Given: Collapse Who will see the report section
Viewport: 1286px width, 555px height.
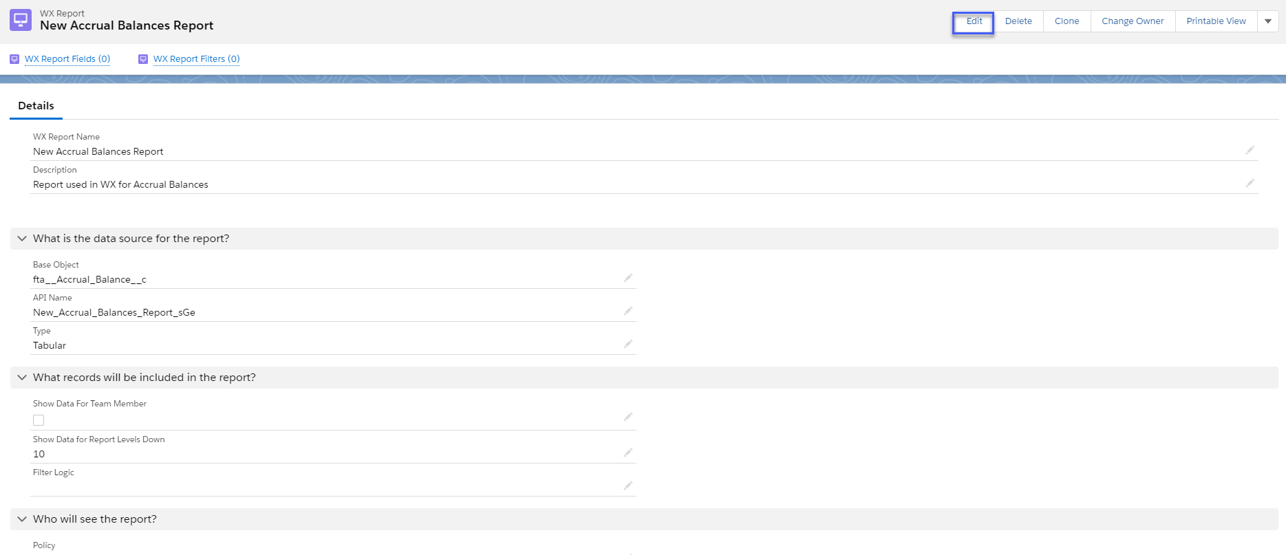Looking at the screenshot, I should (x=22, y=519).
